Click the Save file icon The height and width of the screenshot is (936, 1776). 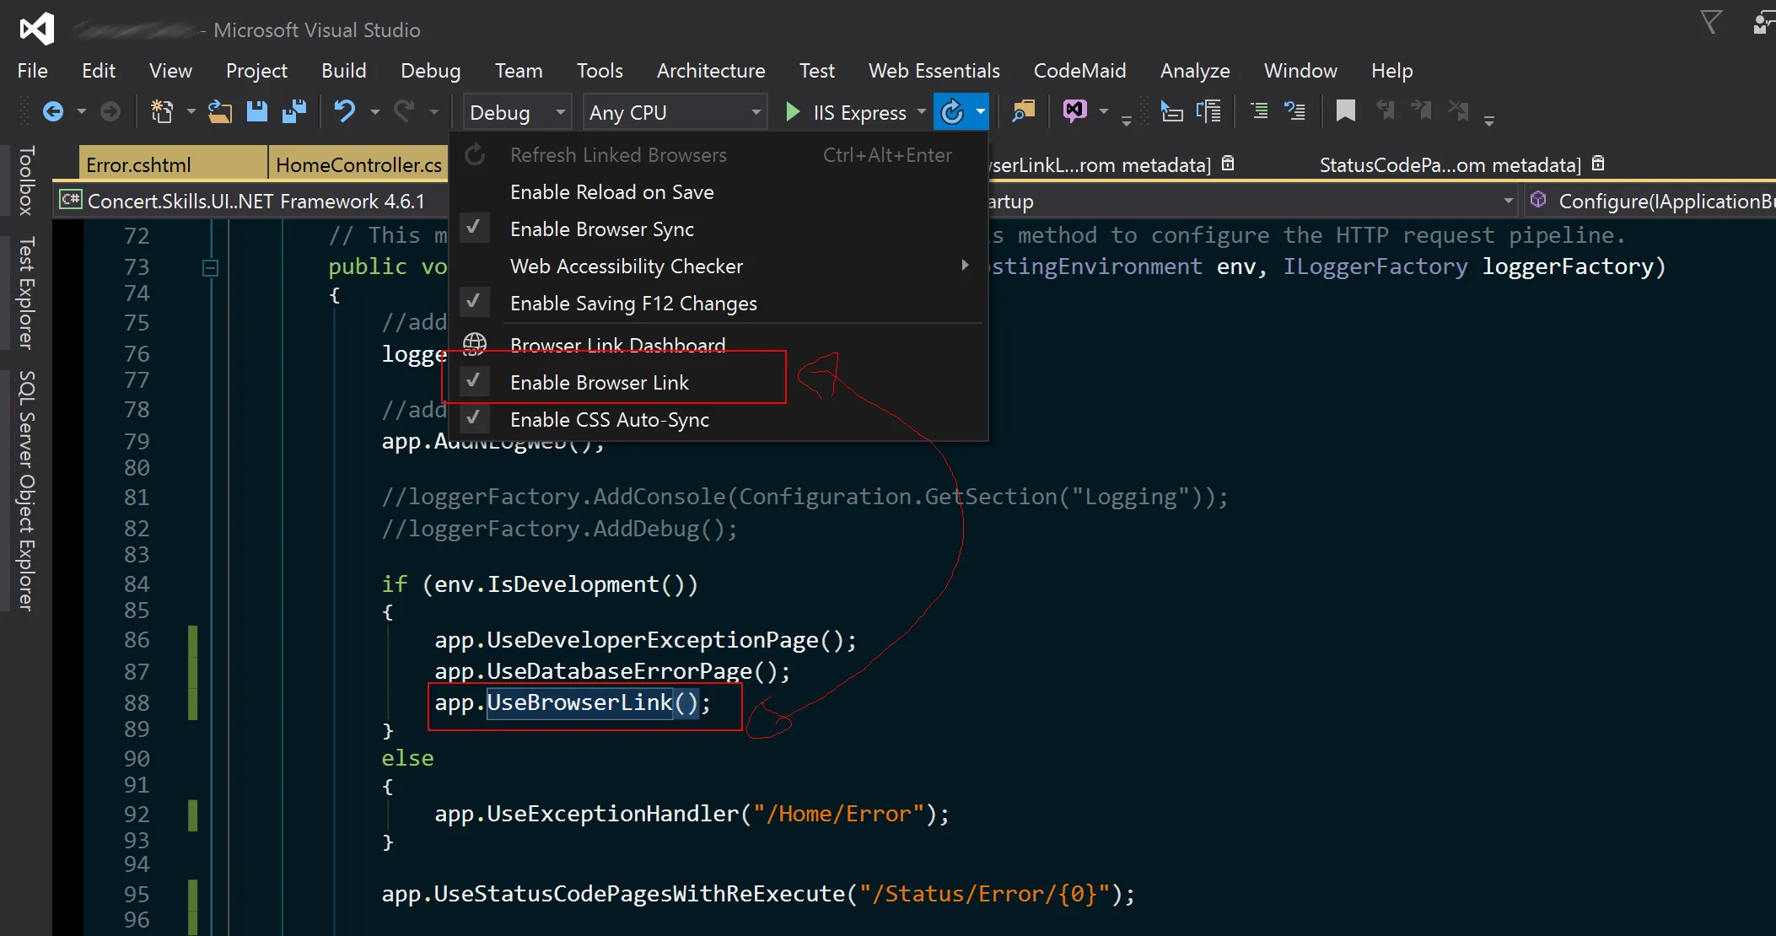256,111
